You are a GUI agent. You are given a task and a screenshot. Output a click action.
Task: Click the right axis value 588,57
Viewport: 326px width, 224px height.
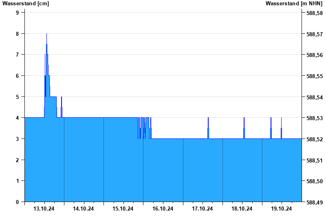315,34
